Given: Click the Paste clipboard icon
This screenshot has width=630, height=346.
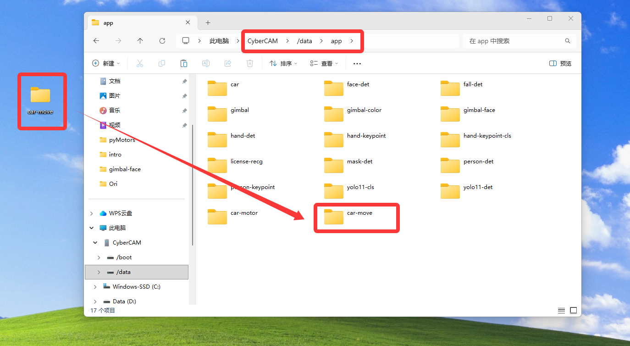Looking at the screenshot, I should coord(184,63).
